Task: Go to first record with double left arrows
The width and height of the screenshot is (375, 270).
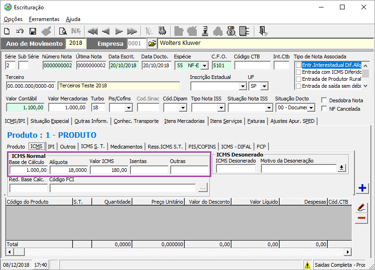Action: [93, 31]
